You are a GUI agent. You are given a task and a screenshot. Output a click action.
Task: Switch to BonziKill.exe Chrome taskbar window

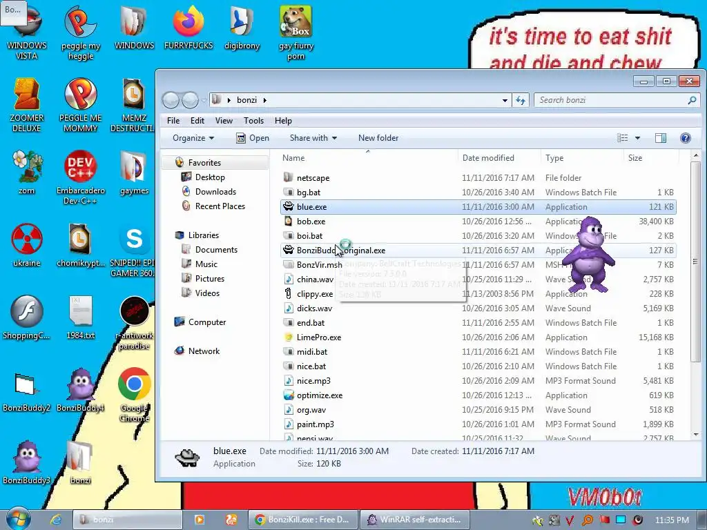303,520
